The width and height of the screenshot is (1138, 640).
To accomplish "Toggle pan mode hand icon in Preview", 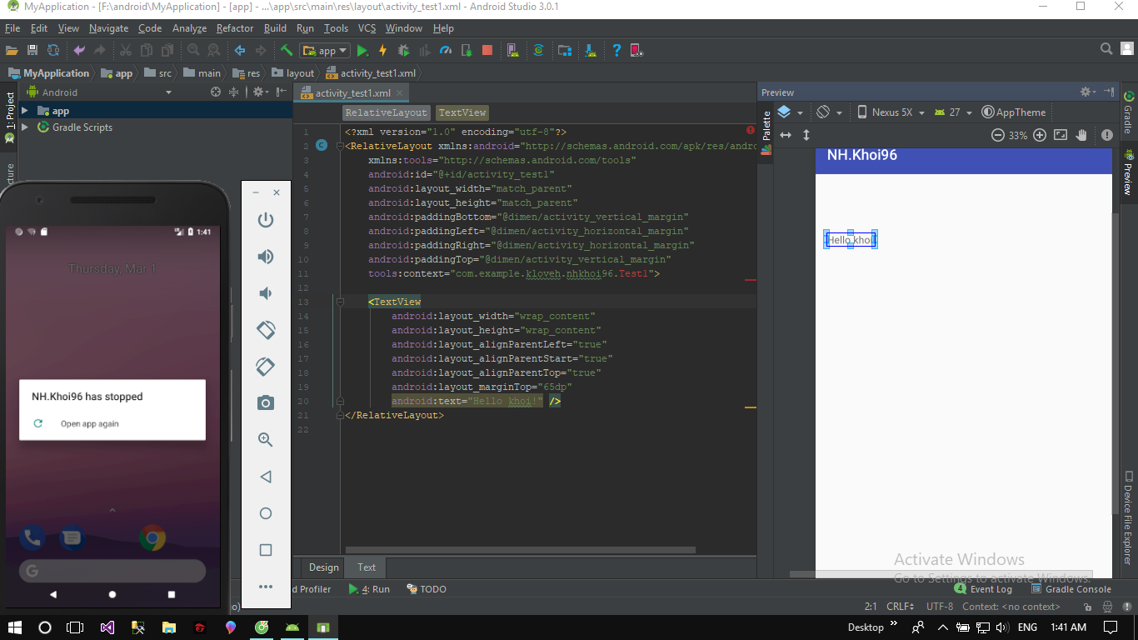I will [1082, 135].
